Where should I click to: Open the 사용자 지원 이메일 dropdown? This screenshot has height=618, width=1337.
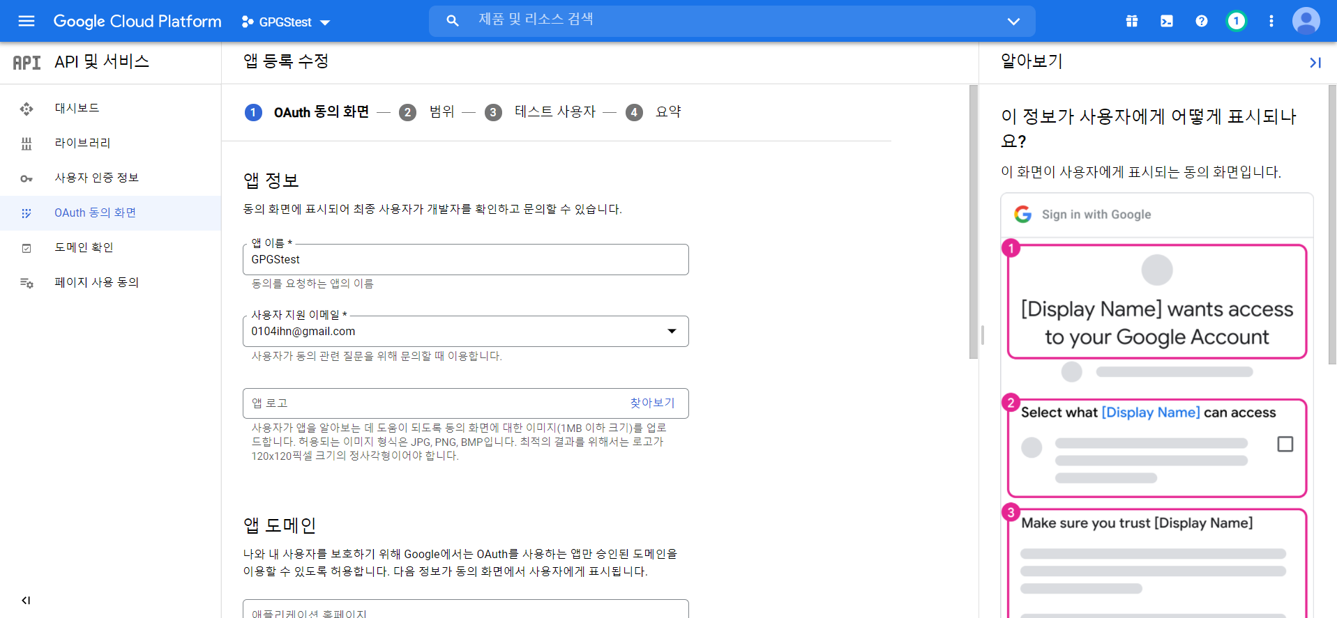[x=466, y=332]
